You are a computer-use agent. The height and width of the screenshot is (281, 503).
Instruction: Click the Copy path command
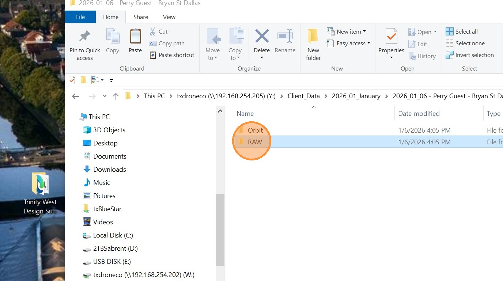tap(167, 43)
